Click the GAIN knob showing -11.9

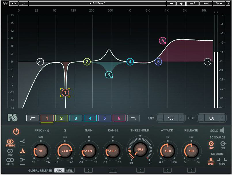coord(89,151)
